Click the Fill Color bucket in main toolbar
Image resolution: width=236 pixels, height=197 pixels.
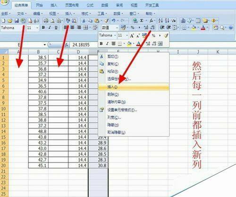coord(194,28)
